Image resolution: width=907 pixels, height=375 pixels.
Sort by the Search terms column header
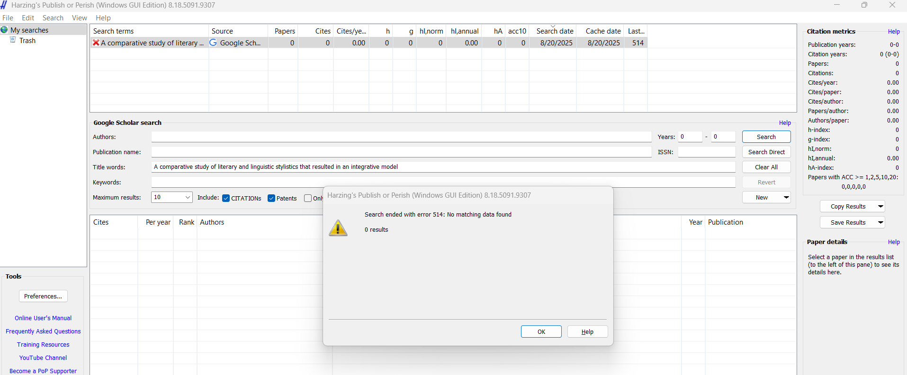point(150,31)
